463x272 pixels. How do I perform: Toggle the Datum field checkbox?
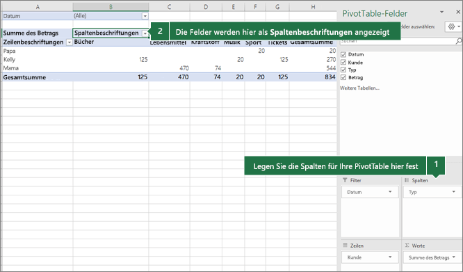click(343, 54)
